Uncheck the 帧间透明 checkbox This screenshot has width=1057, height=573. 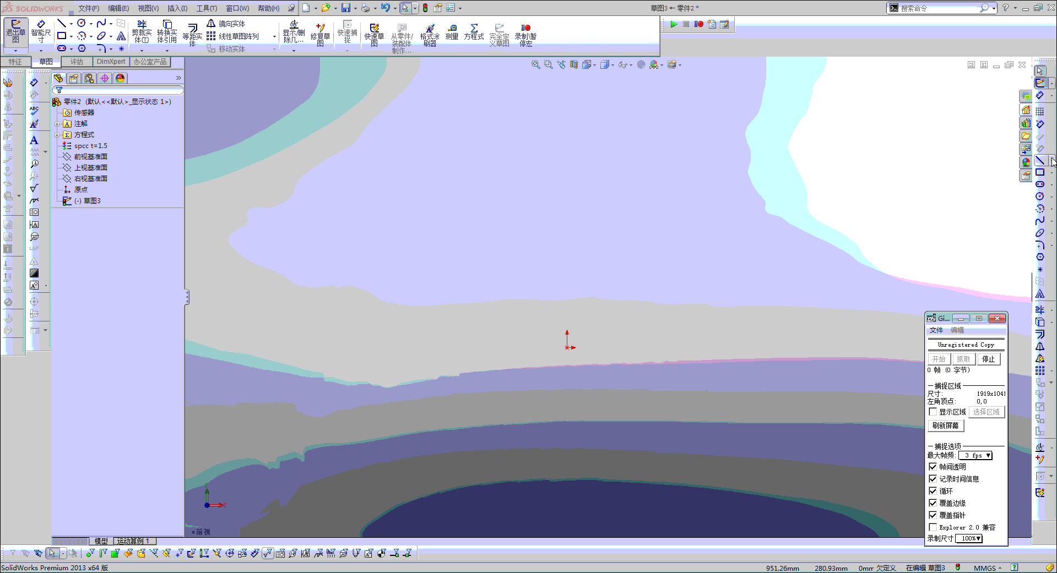pos(933,467)
